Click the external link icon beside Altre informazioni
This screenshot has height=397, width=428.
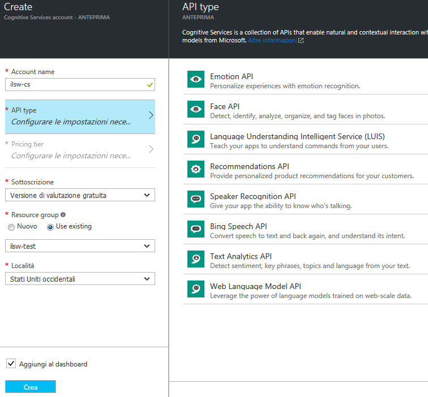point(301,40)
